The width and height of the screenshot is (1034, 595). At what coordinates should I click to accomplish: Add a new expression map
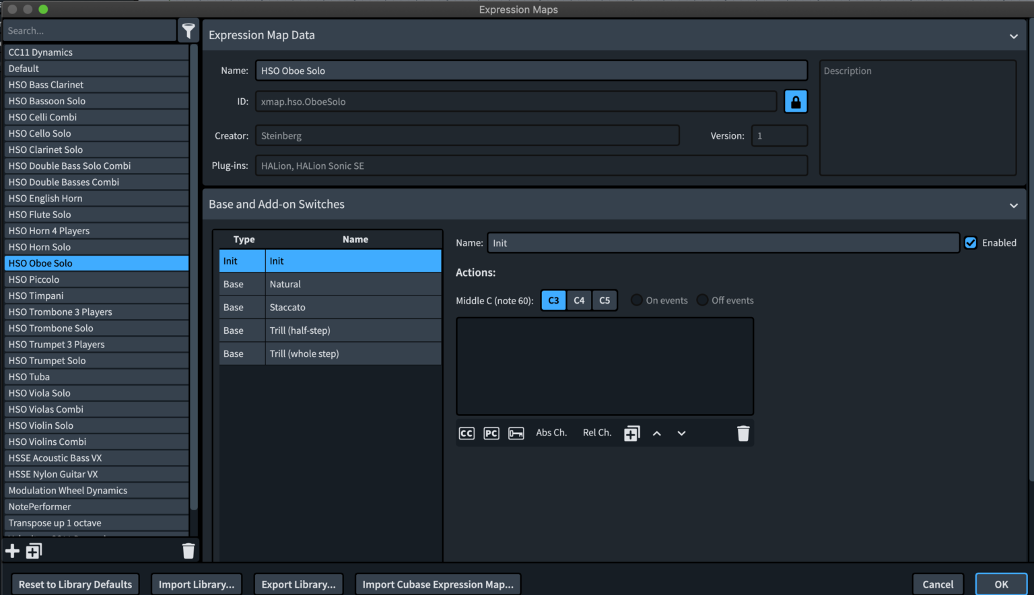[x=12, y=551]
